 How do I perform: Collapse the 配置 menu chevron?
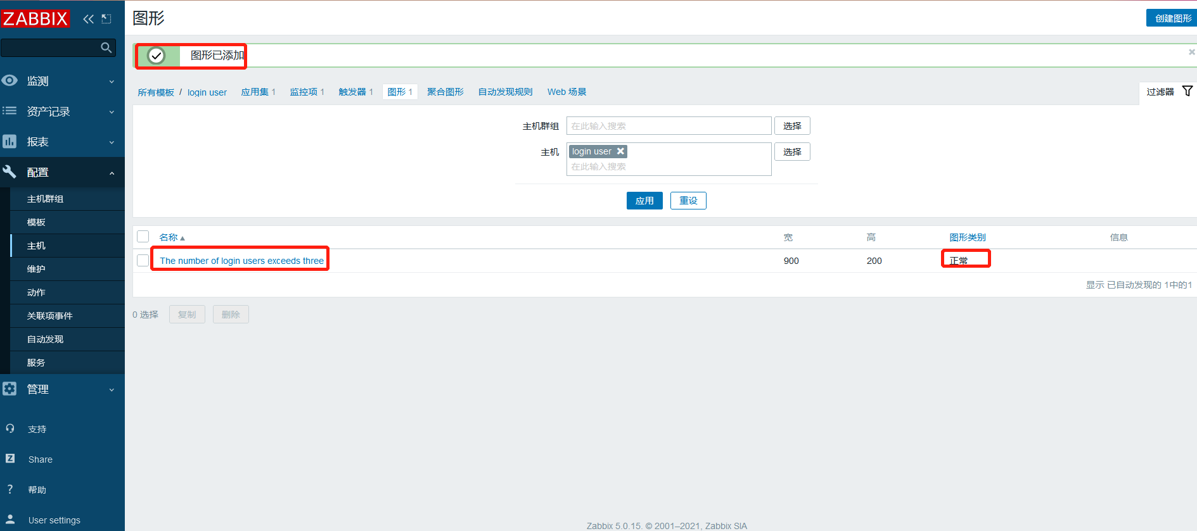point(112,173)
